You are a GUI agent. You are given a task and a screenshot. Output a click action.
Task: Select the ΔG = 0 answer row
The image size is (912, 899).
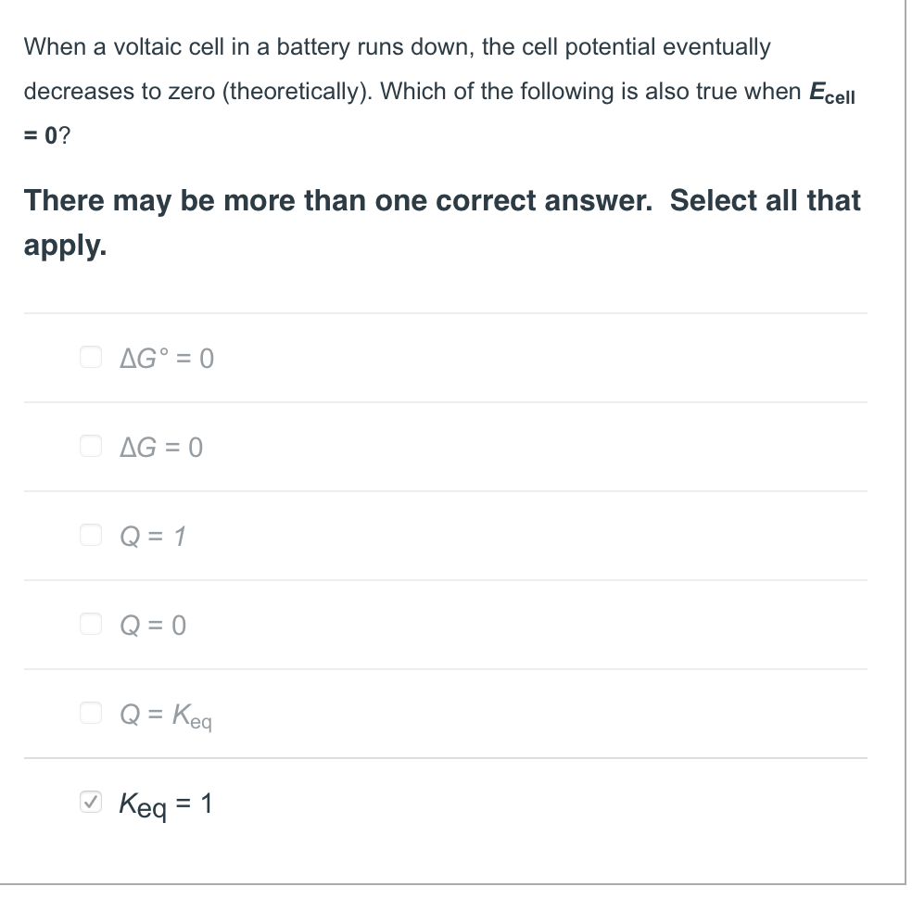click(445, 446)
